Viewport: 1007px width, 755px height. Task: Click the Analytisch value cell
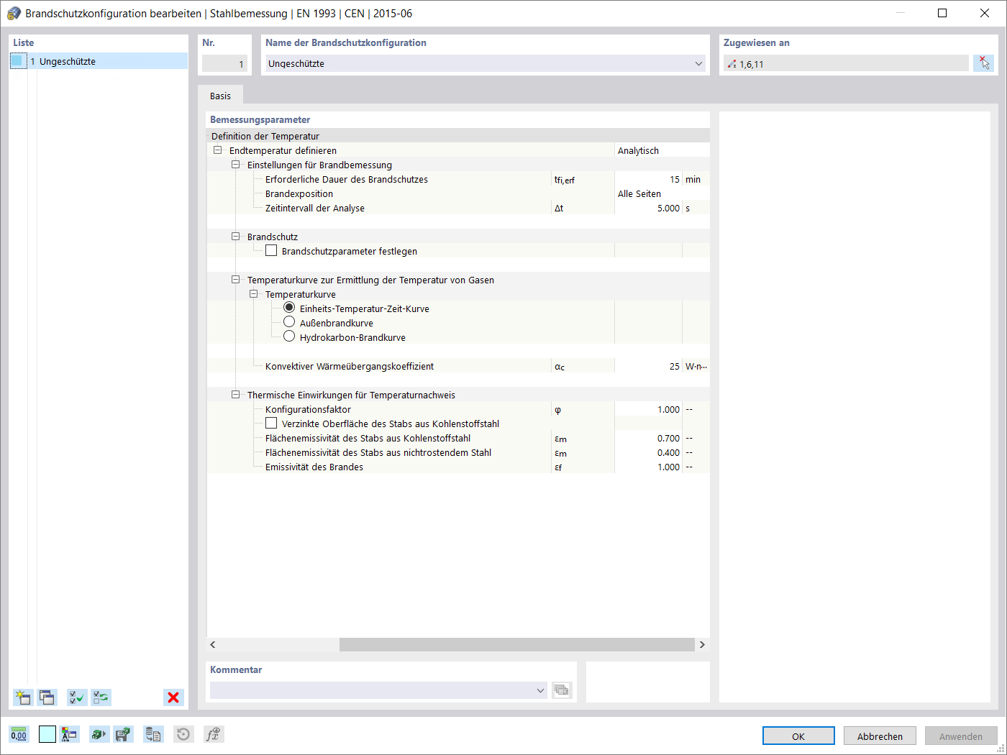click(662, 150)
